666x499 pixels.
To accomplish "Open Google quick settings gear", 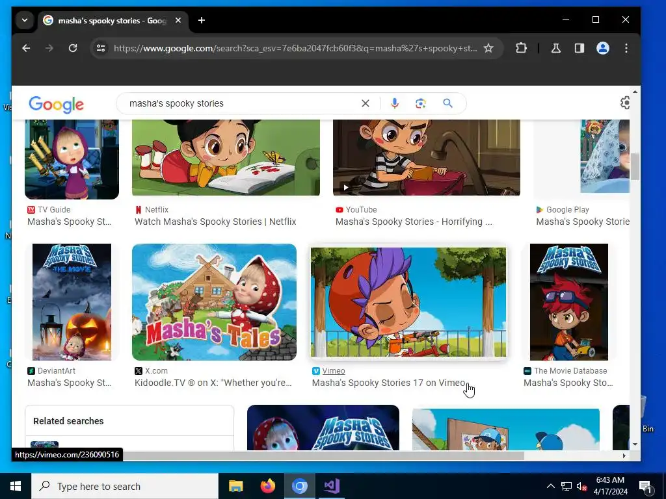I will [x=626, y=103].
